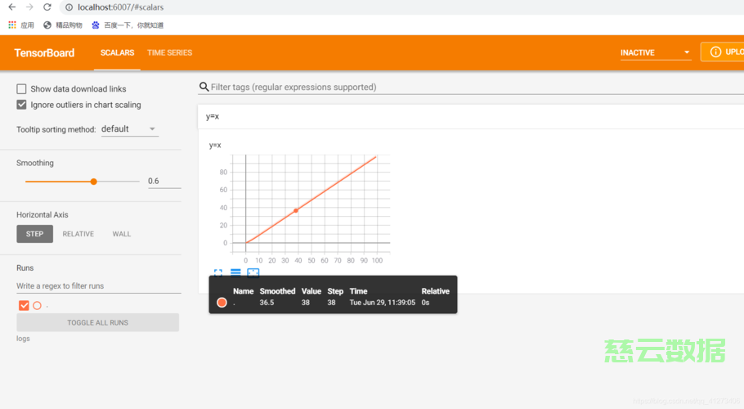Enable Show data download links checkbox
This screenshot has width=744, height=409.
tap(22, 89)
